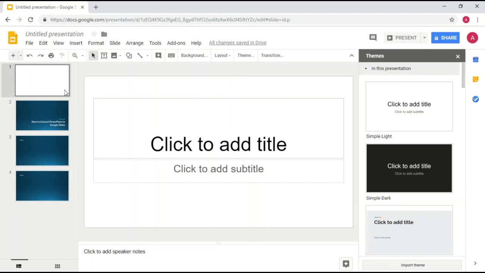Open the File menu
The width and height of the screenshot is (485, 273).
pos(29,43)
